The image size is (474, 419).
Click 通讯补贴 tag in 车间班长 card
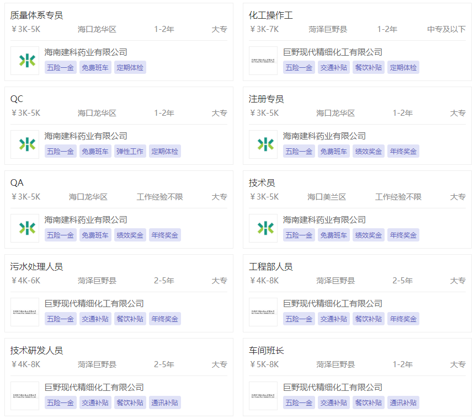403,402
